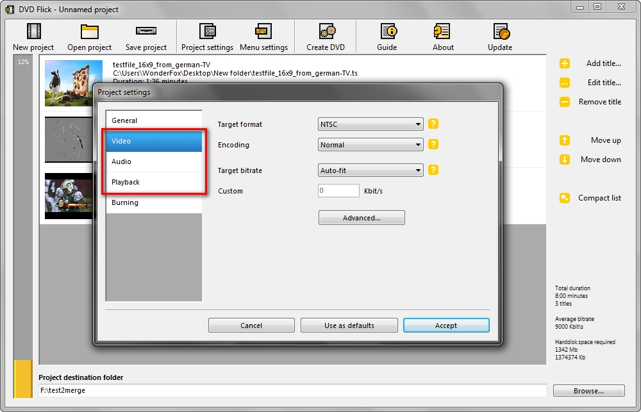Open the Burning settings tab
Image resolution: width=641 pixels, height=412 pixels.
click(x=154, y=202)
